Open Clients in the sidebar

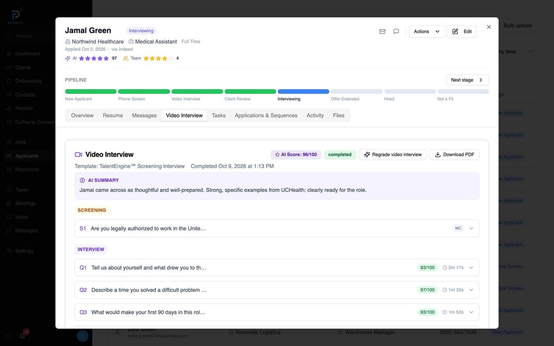[x=23, y=67]
